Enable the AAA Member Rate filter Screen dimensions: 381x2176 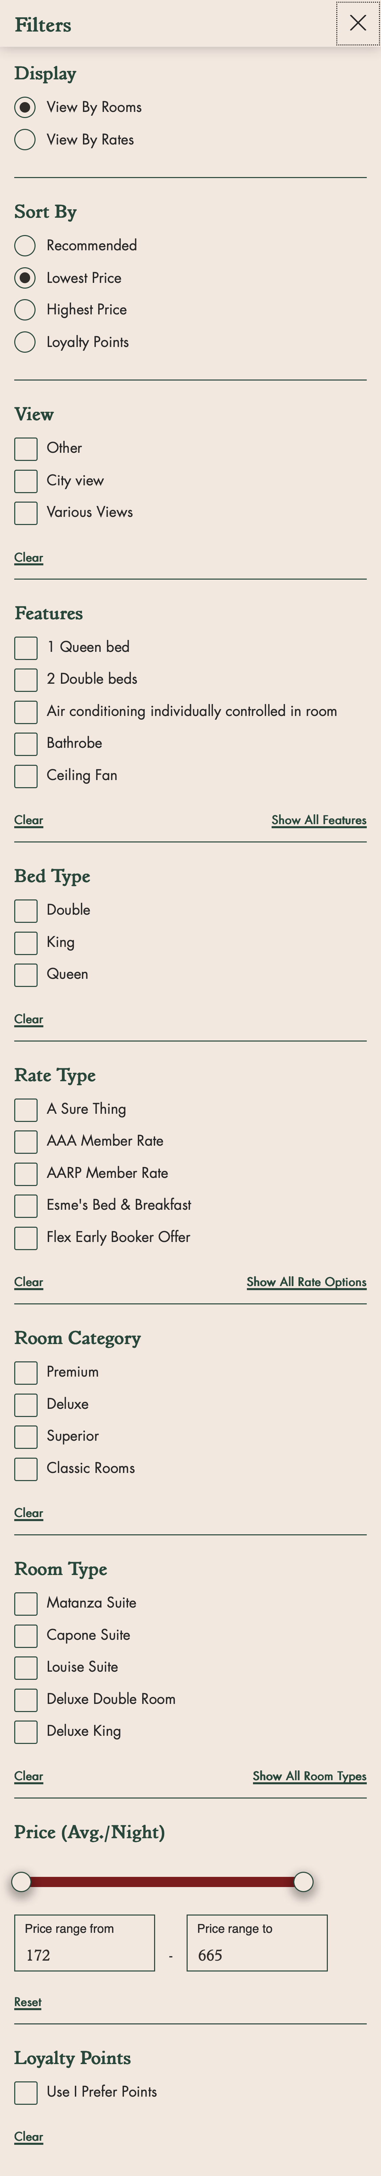[x=25, y=1141]
